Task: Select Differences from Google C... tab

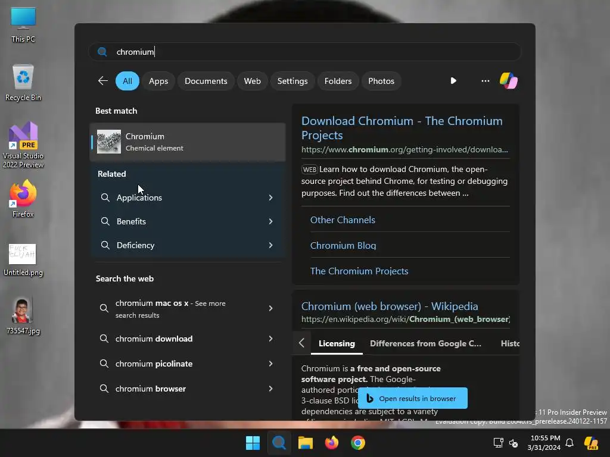Action: [425, 343]
